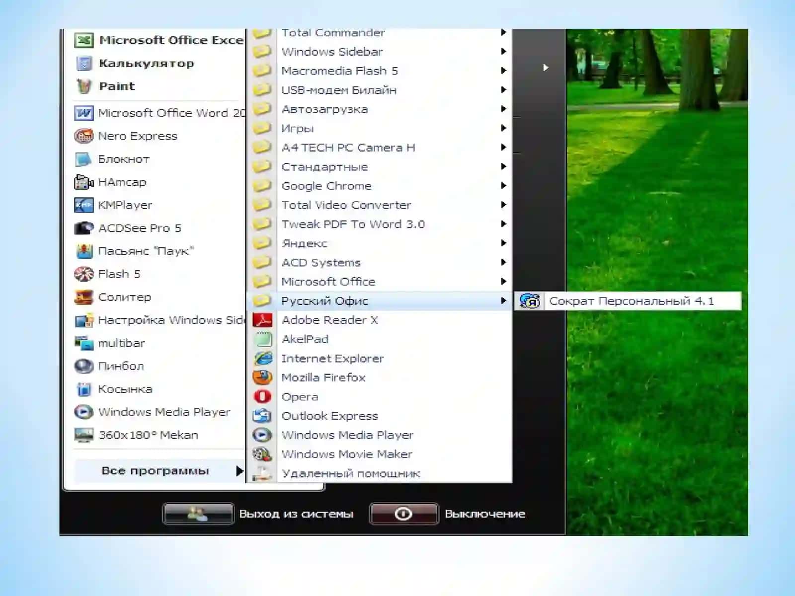Open Удаленный помощник
This screenshot has width=795, height=596.
click(x=380, y=473)
